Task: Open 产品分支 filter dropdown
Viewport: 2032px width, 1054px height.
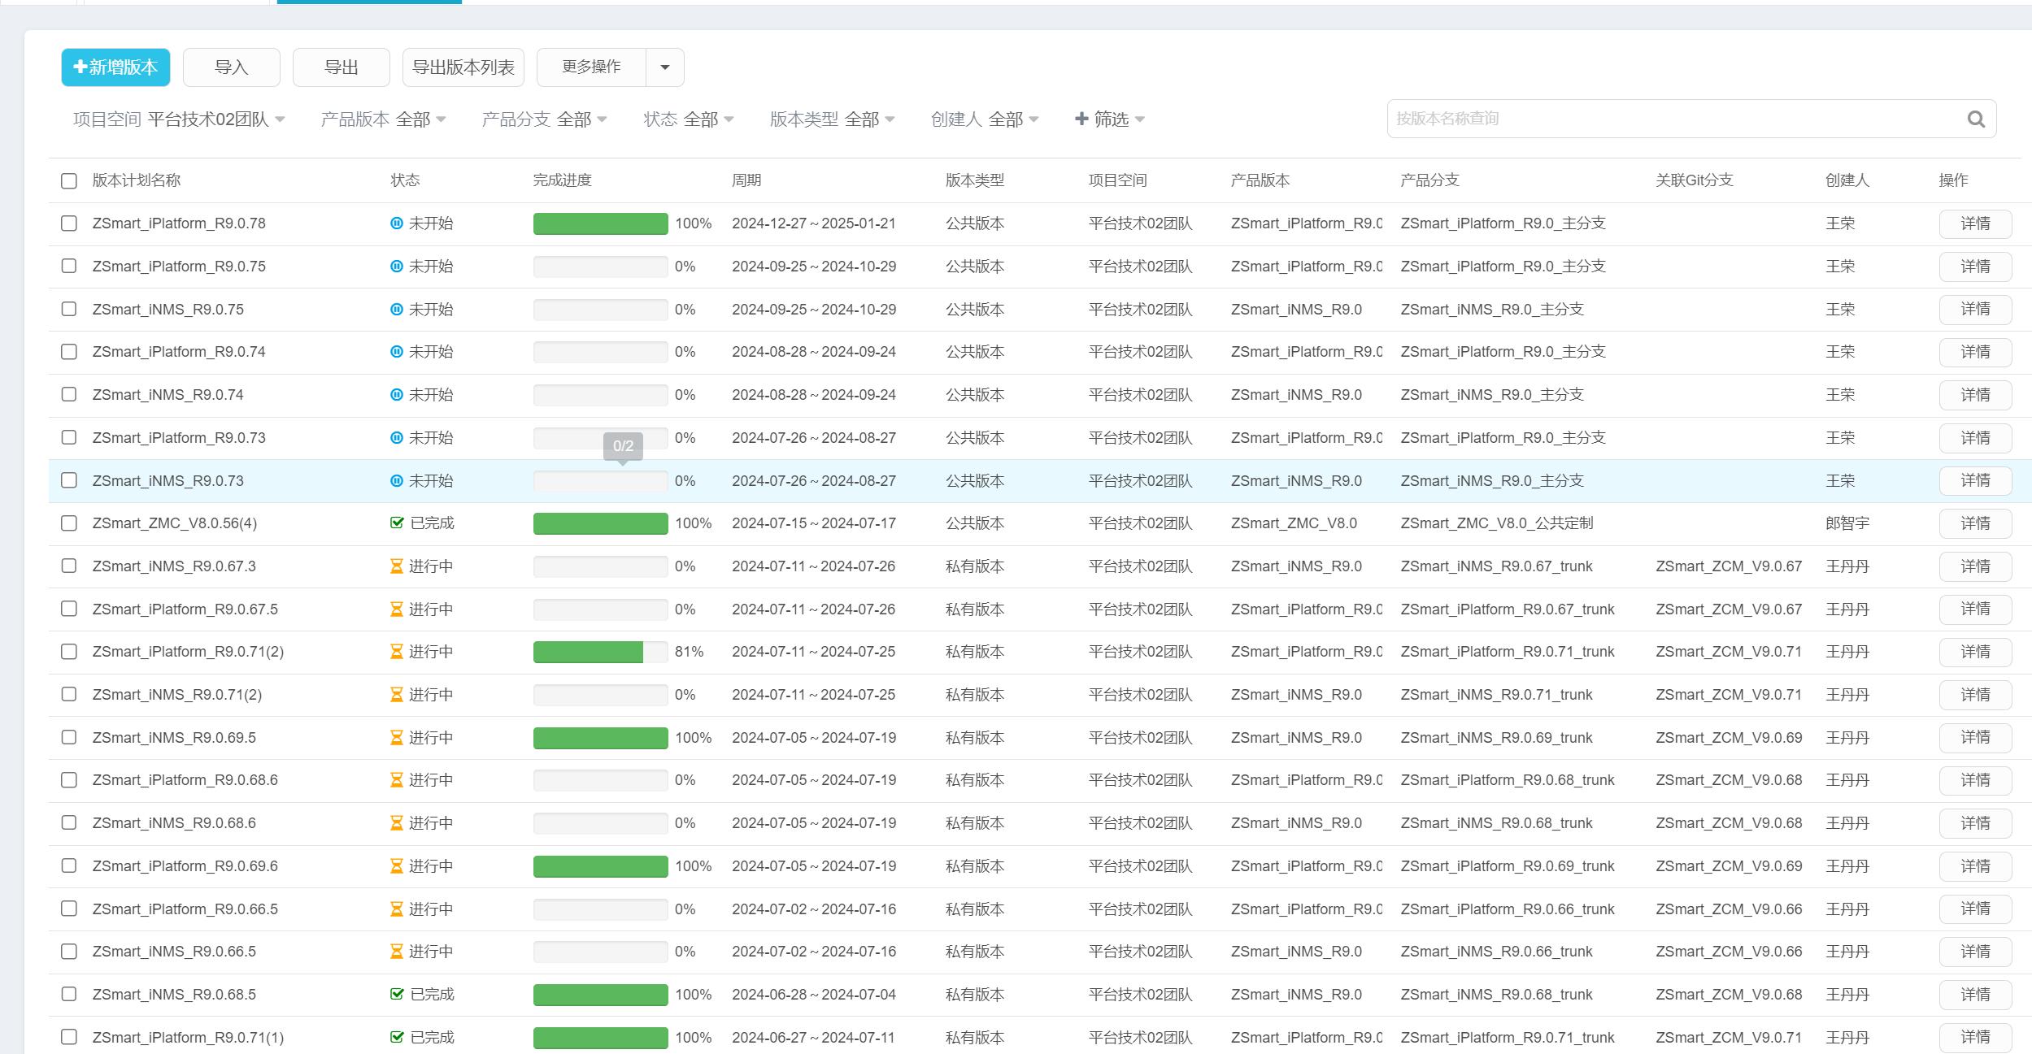Action: pyautogui.click(x=544, y=119)
